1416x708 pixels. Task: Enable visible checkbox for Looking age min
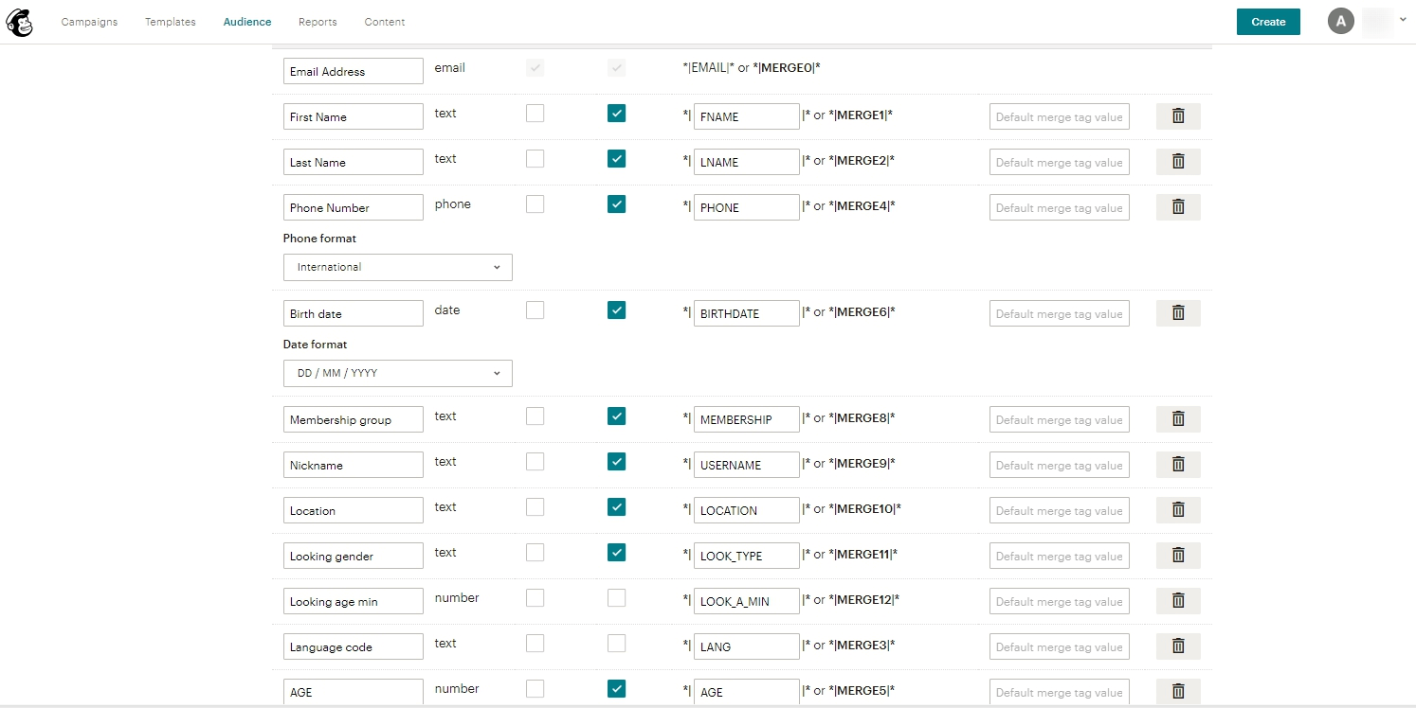point(617,598)
